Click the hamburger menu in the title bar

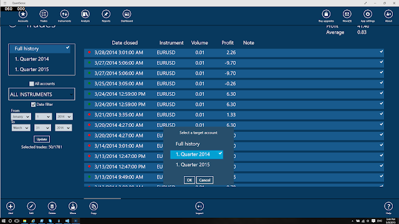point(5,3)
